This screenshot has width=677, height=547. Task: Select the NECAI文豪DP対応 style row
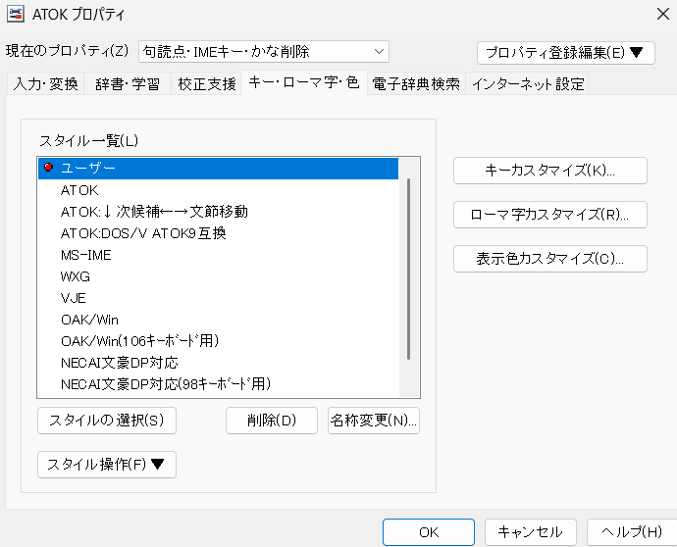tap(218, 363)
